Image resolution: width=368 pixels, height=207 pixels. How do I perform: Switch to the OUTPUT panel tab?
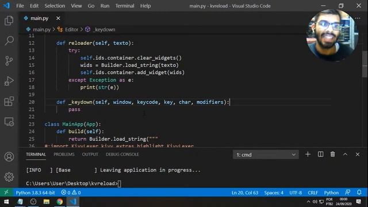pos(90,155)
